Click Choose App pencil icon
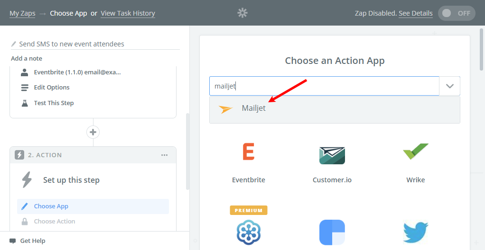Image resolution: width=485 pixels, height=250 pixels. point(24,206)
